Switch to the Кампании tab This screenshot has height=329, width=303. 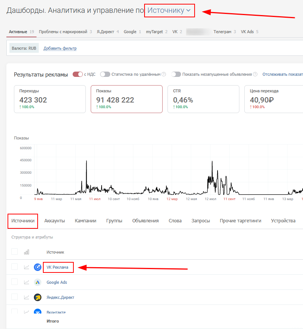click(85, 221)
